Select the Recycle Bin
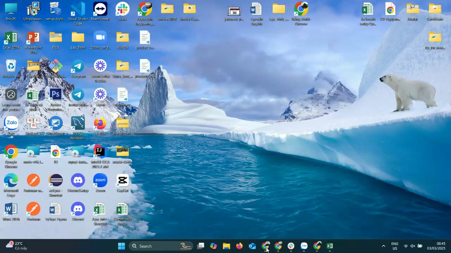 [x=11, y=69]
